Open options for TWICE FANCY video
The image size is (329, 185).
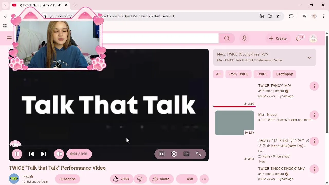point(314,86)
